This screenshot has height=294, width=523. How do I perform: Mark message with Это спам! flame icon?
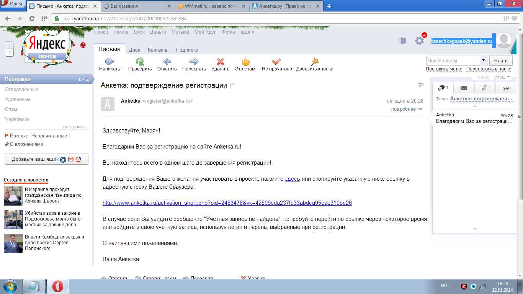[246, 61]
